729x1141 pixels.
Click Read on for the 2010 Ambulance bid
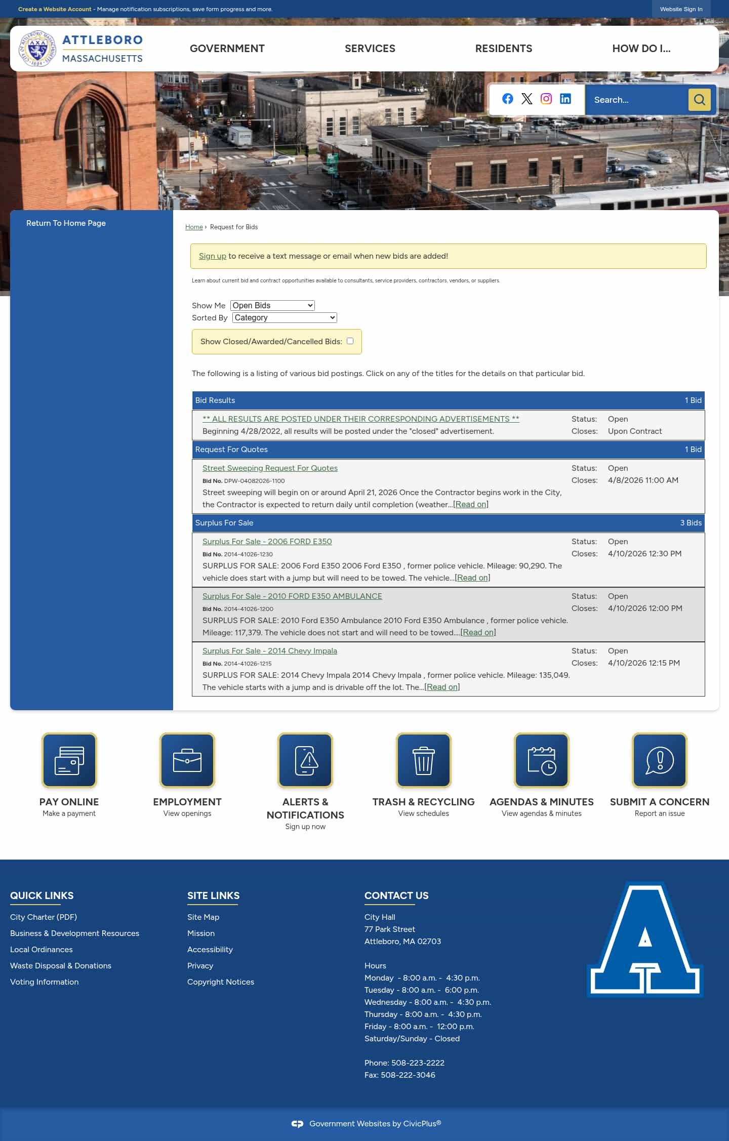pyautogui.click(x=478, y=632)
